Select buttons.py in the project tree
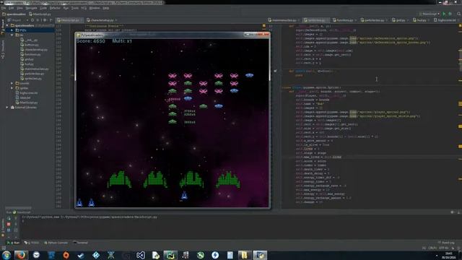Viewport: 462px width, 260px height. (x=31, y=45)
